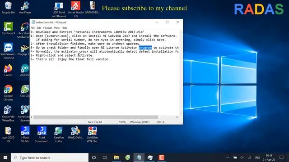Open Cortana from the taskbar
This screenshot has width=289, height=162.
coord(94,157)
